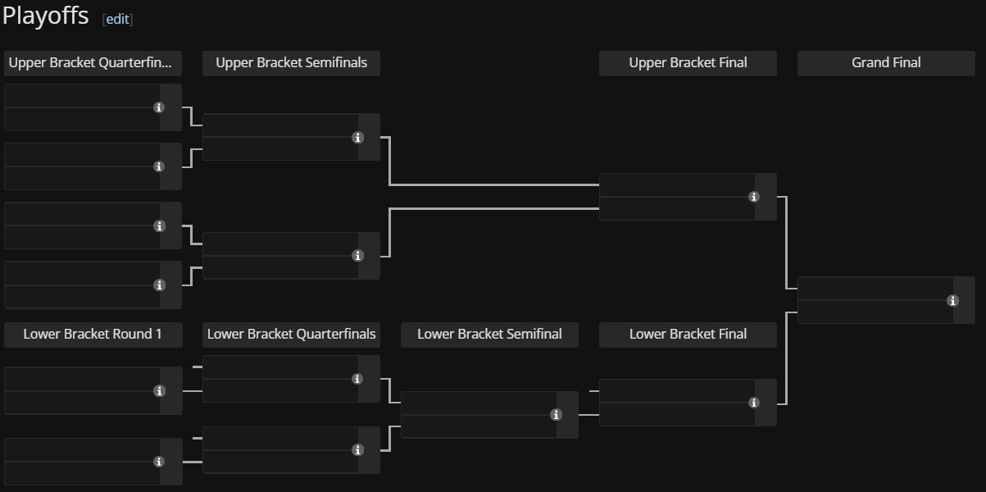
Task: Click the Upper Bracket Final header
Action: coord(688,63)
